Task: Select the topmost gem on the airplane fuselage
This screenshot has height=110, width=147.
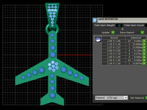Action: click(52, 35)
